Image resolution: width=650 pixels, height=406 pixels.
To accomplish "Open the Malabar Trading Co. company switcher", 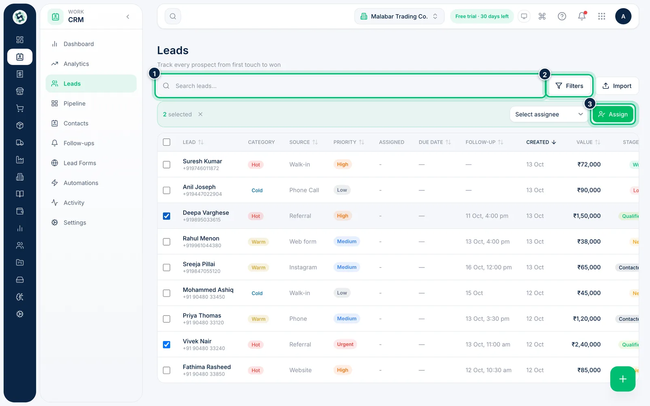I will coord(399,16).
